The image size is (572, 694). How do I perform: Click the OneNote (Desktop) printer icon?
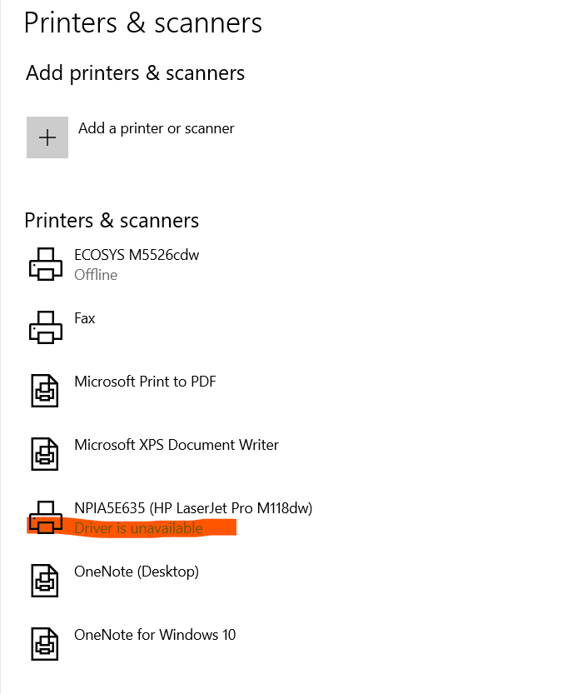[46, 580]
